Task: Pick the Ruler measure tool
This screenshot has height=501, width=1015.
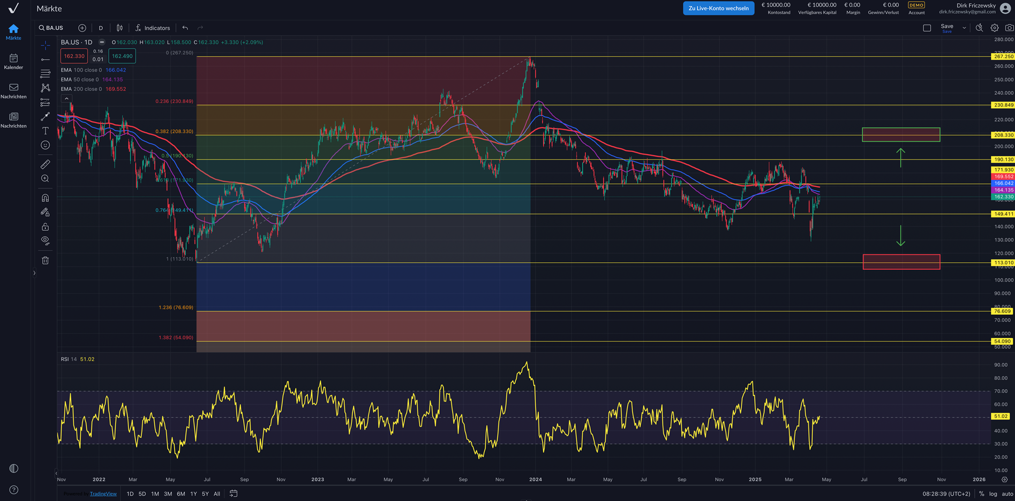Action: [46, 164]
